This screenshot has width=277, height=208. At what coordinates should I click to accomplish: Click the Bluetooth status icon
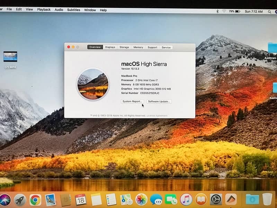click(x=217, y=11)
